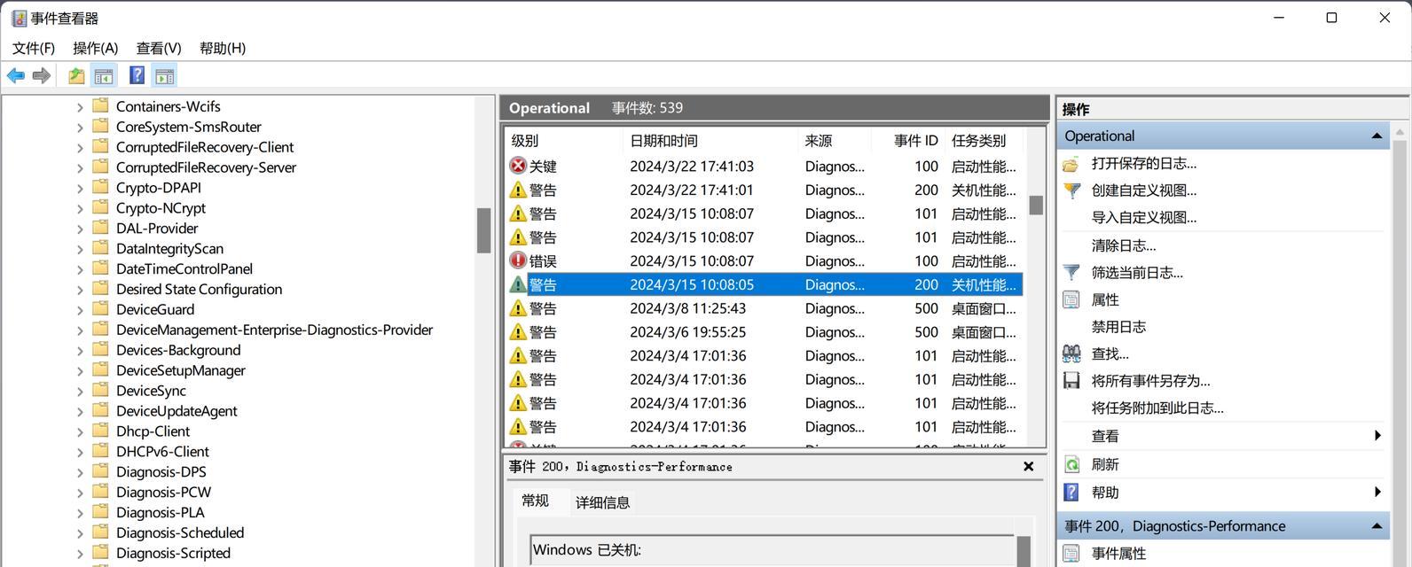This screenshot has height=567, width=1412.
Task: Click the Properties (属性) sheet icon
Action: (1071, 299)
